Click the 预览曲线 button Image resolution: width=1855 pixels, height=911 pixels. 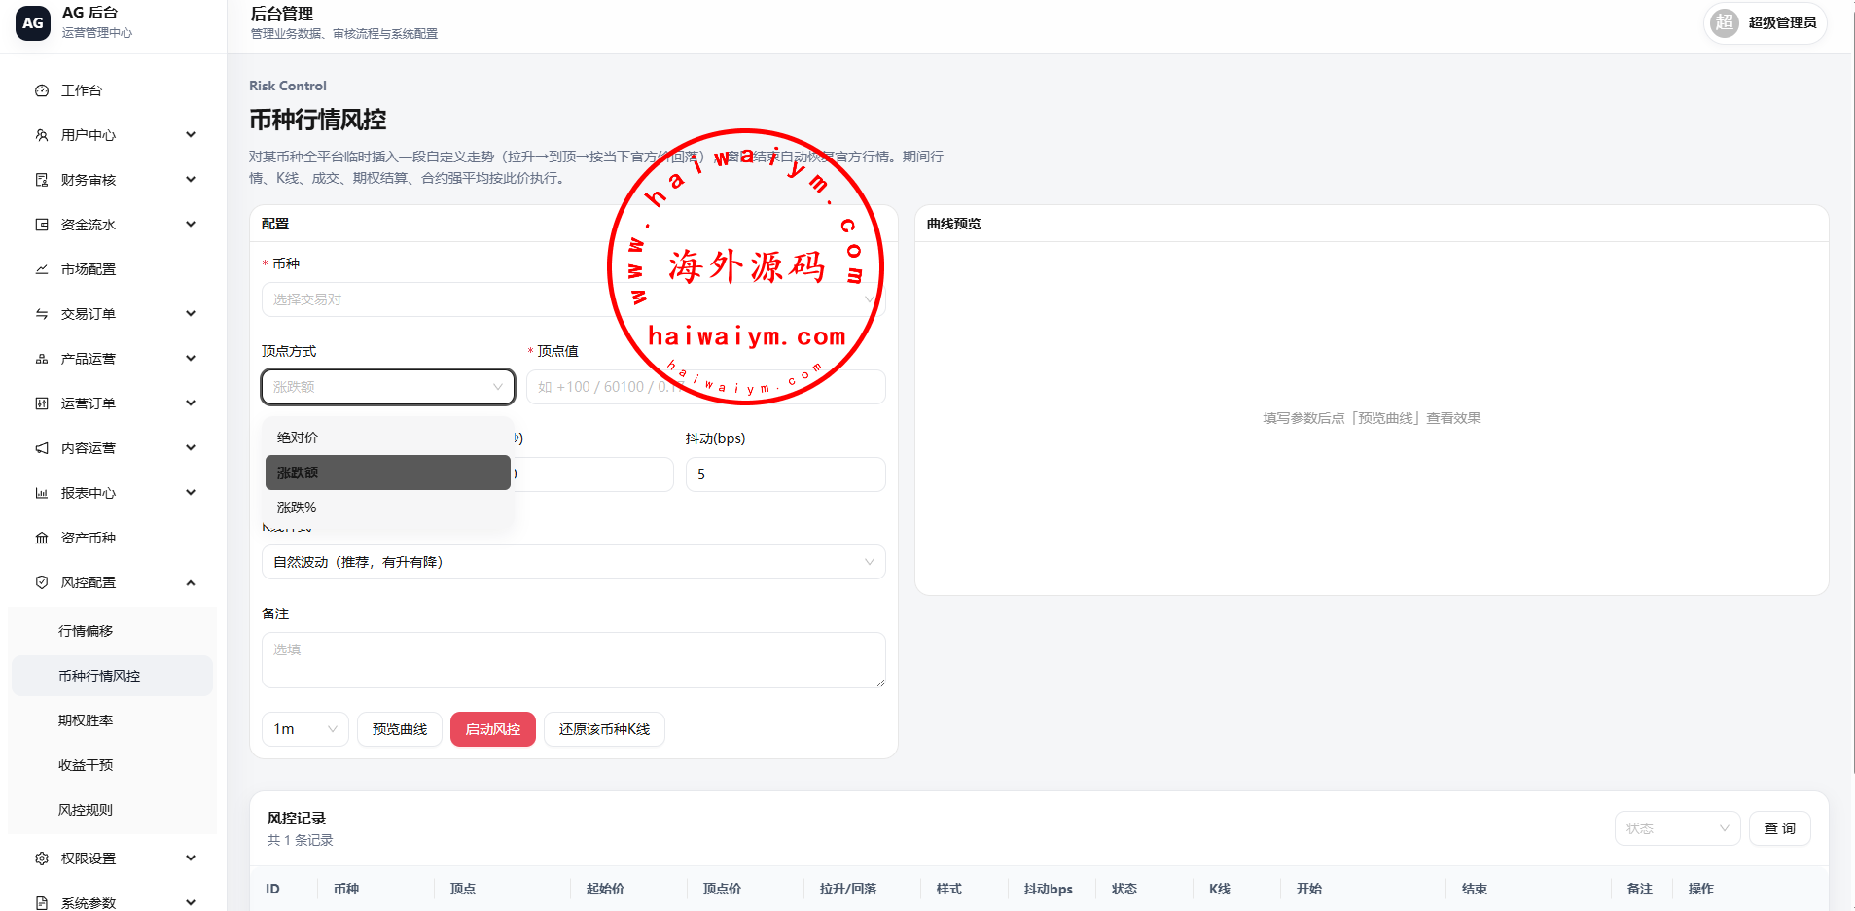click(400, 729)
